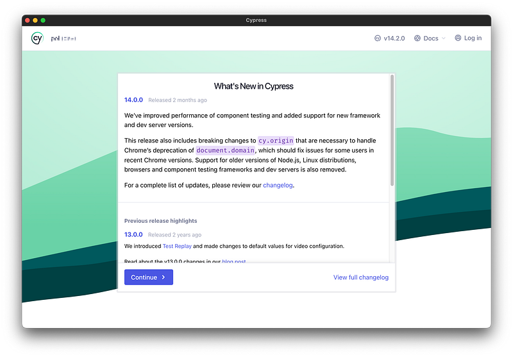Viewport: 513px width, 357px height.
Task: Click the yellow minimize window button
Action: tap(35, 21)
